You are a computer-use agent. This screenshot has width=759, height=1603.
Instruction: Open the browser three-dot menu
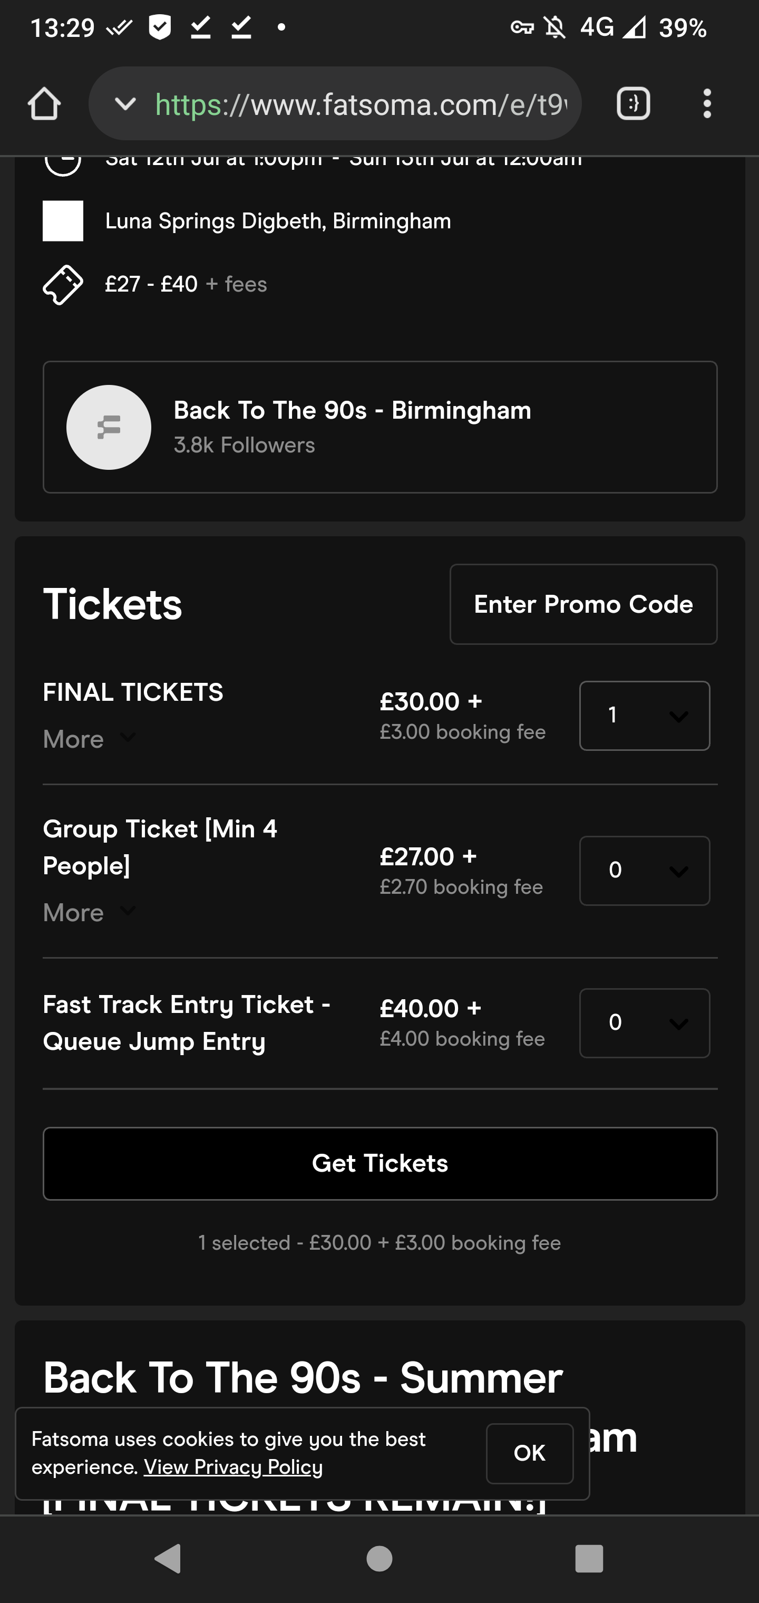tap(707, 103)
